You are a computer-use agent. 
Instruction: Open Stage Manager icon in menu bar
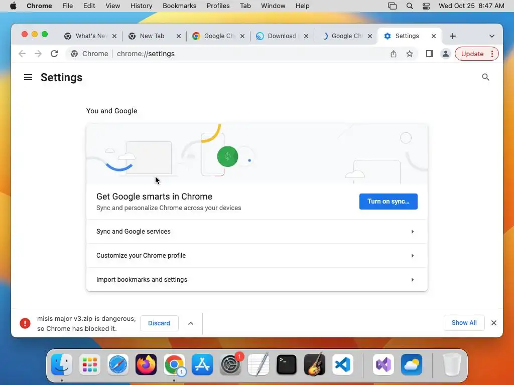(392, 6)
